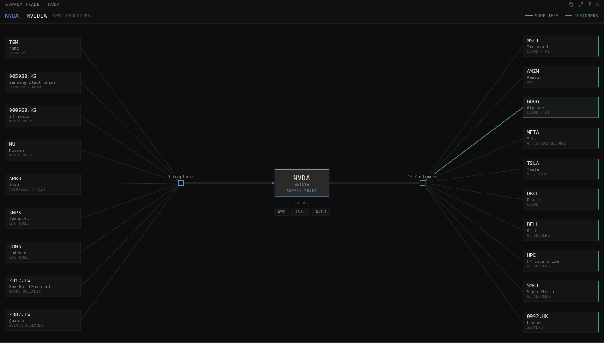Switch to peer INTC
The height and width of the screenshot is (343, 604).
coord(300,212)
